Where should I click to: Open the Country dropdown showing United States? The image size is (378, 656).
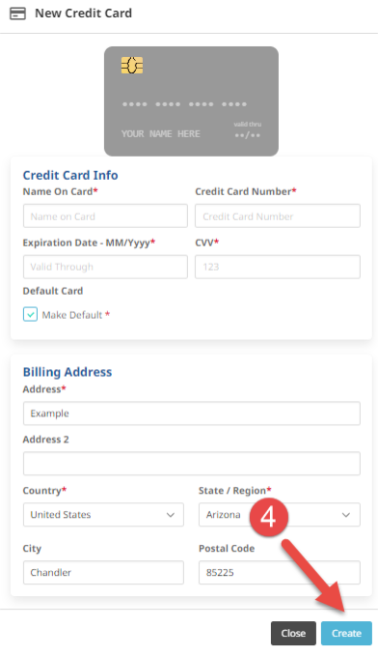(x=103, y=515)
